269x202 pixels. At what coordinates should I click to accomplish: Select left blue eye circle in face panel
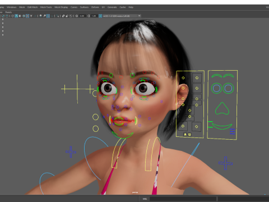click(x=216, y=88)
